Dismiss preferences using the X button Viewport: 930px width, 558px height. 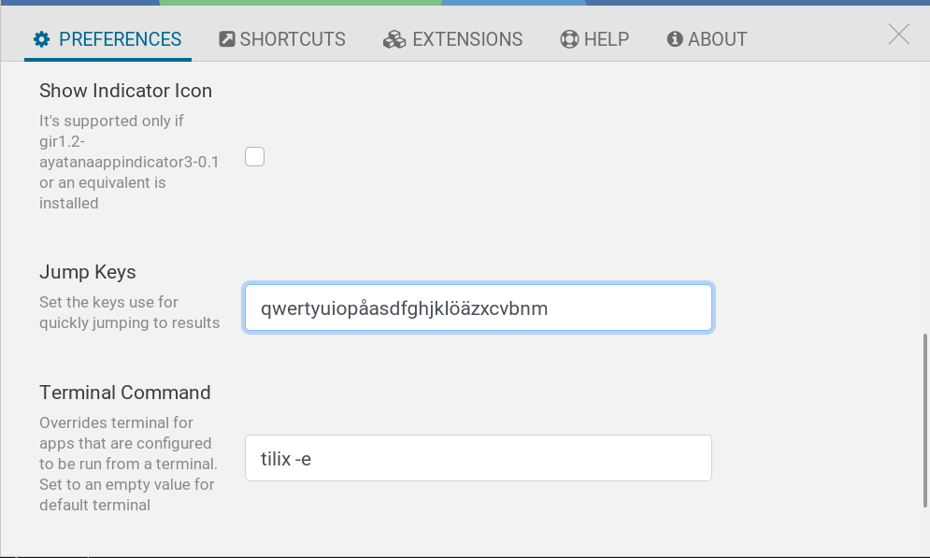pyautogui.click(x=897, y=34)
